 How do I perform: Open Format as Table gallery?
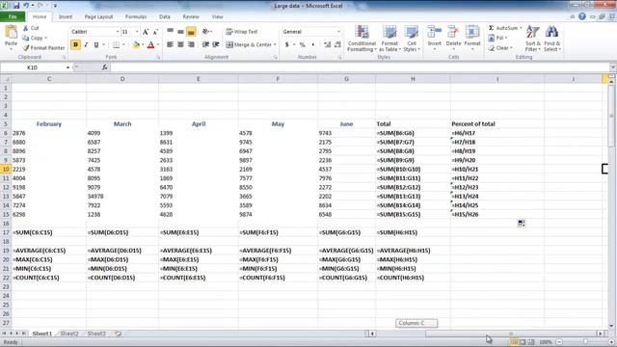[389, 39]
